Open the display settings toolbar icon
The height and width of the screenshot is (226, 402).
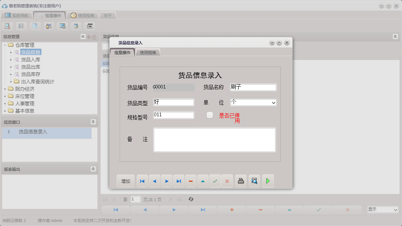click(62, 26)
